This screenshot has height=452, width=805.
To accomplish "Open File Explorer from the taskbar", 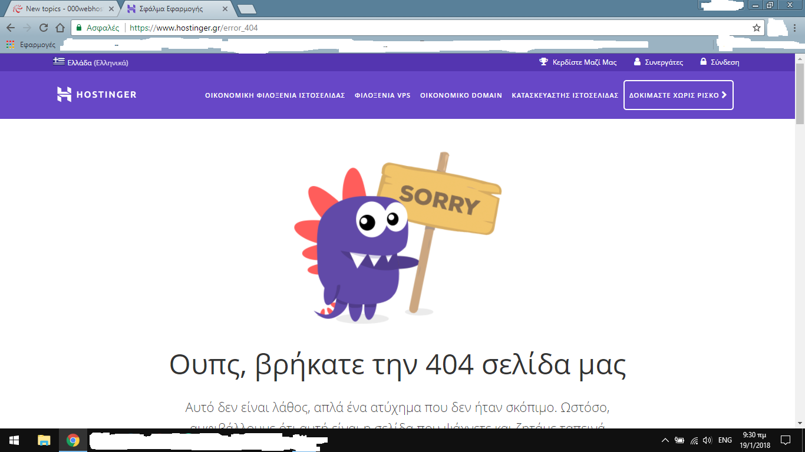I will (44, 440).
